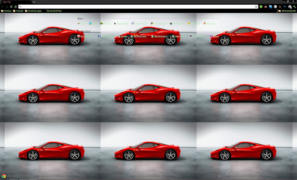Click the brown extension icon

(x=280, y=6)
